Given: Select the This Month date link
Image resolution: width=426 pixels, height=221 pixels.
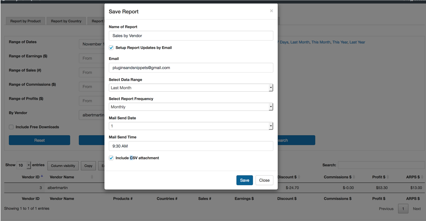Looking at the screenshot, I should (321, 42).
